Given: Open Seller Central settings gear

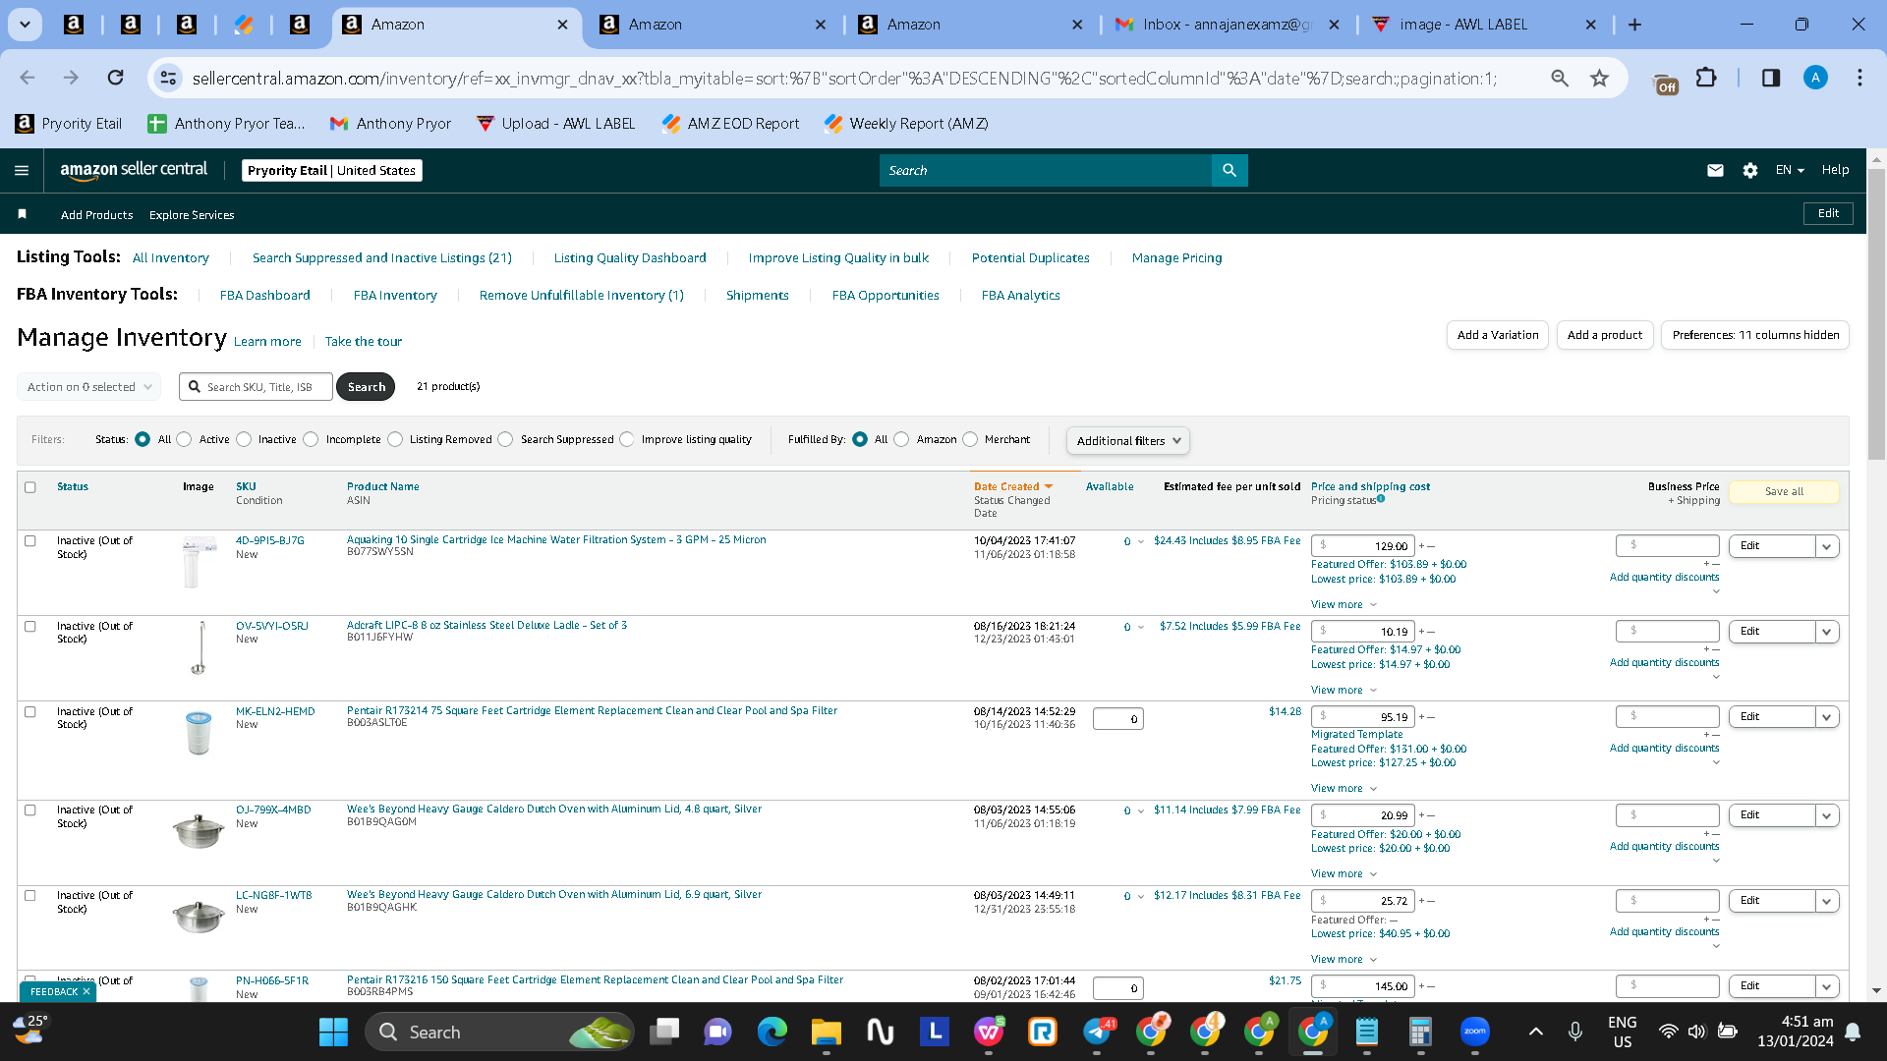Looking at the screenshot, I should pos(1749,170).
